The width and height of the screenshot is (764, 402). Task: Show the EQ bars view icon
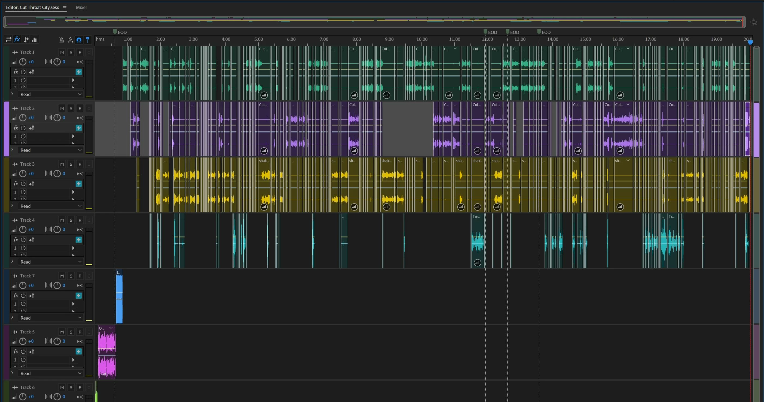(x=34, y=39)
